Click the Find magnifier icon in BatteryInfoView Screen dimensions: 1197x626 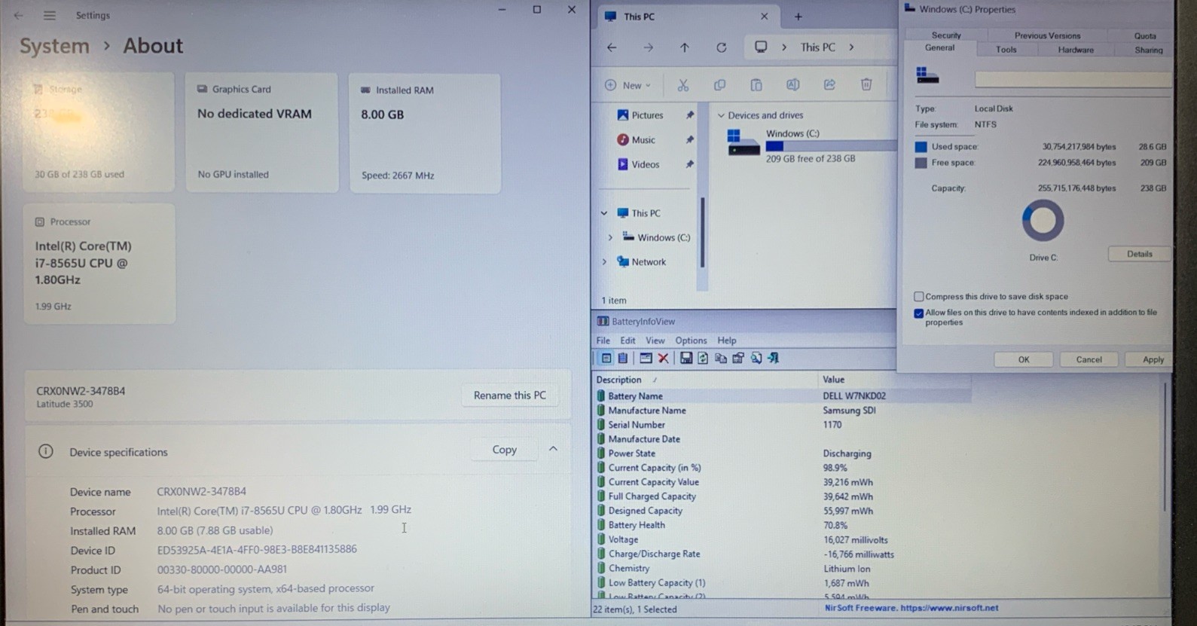pyautogui.click(x=756, y=359)
